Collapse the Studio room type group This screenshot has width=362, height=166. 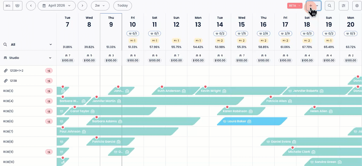(x=50, y=58)
